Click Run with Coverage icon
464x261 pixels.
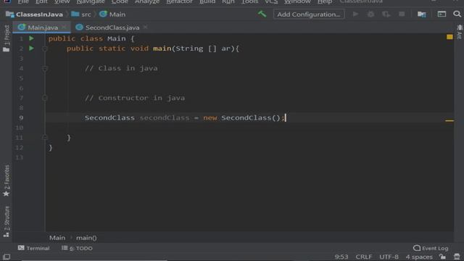click(x=386, y=14)
